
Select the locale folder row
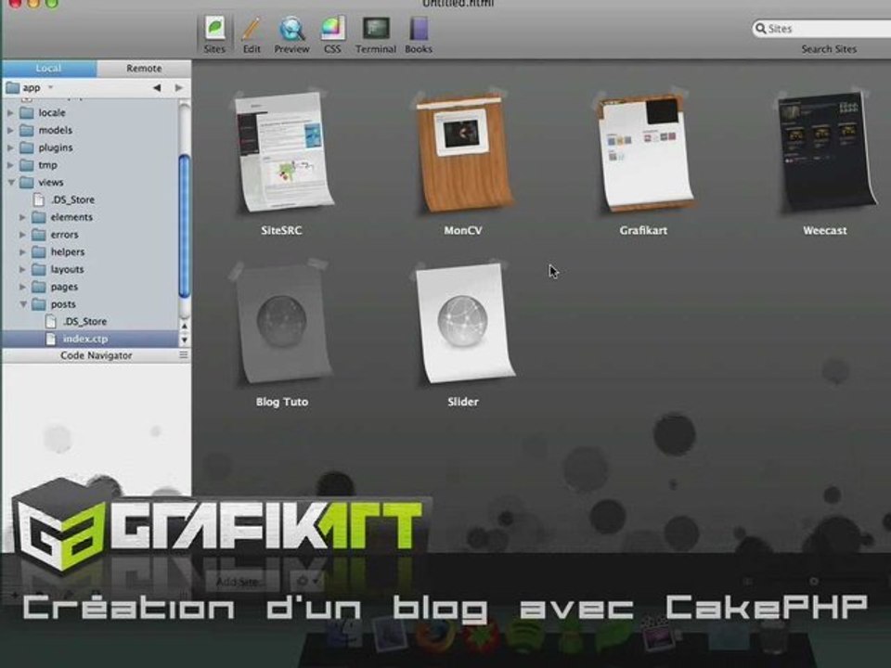[90, 113]
